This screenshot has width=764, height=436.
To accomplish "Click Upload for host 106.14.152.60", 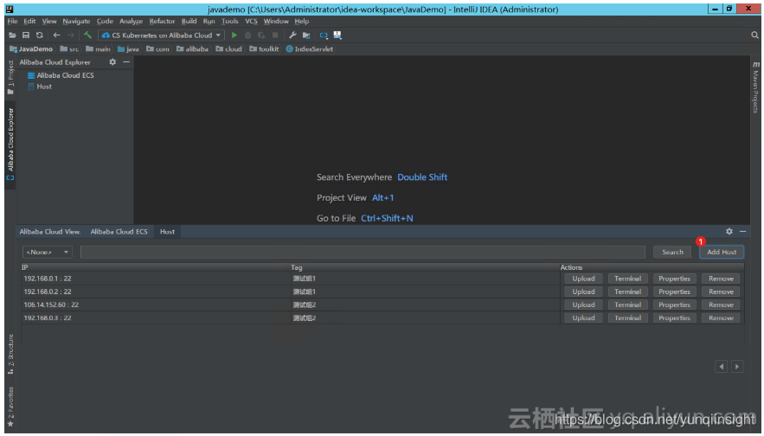I will (583, 305).
